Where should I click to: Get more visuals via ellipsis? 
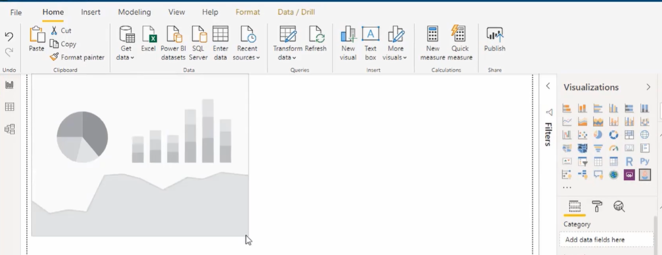tap(567, 188)
